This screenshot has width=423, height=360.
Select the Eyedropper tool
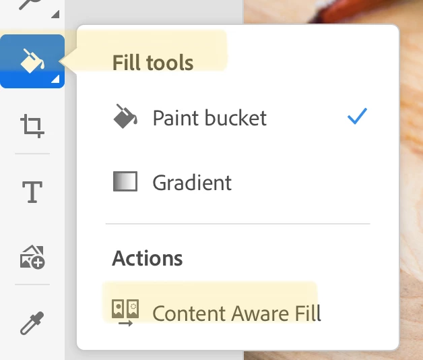32,323
